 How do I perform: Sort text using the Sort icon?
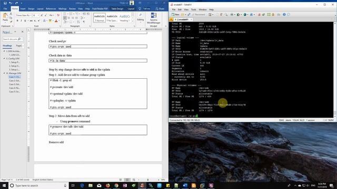click(x=78, y=22)
